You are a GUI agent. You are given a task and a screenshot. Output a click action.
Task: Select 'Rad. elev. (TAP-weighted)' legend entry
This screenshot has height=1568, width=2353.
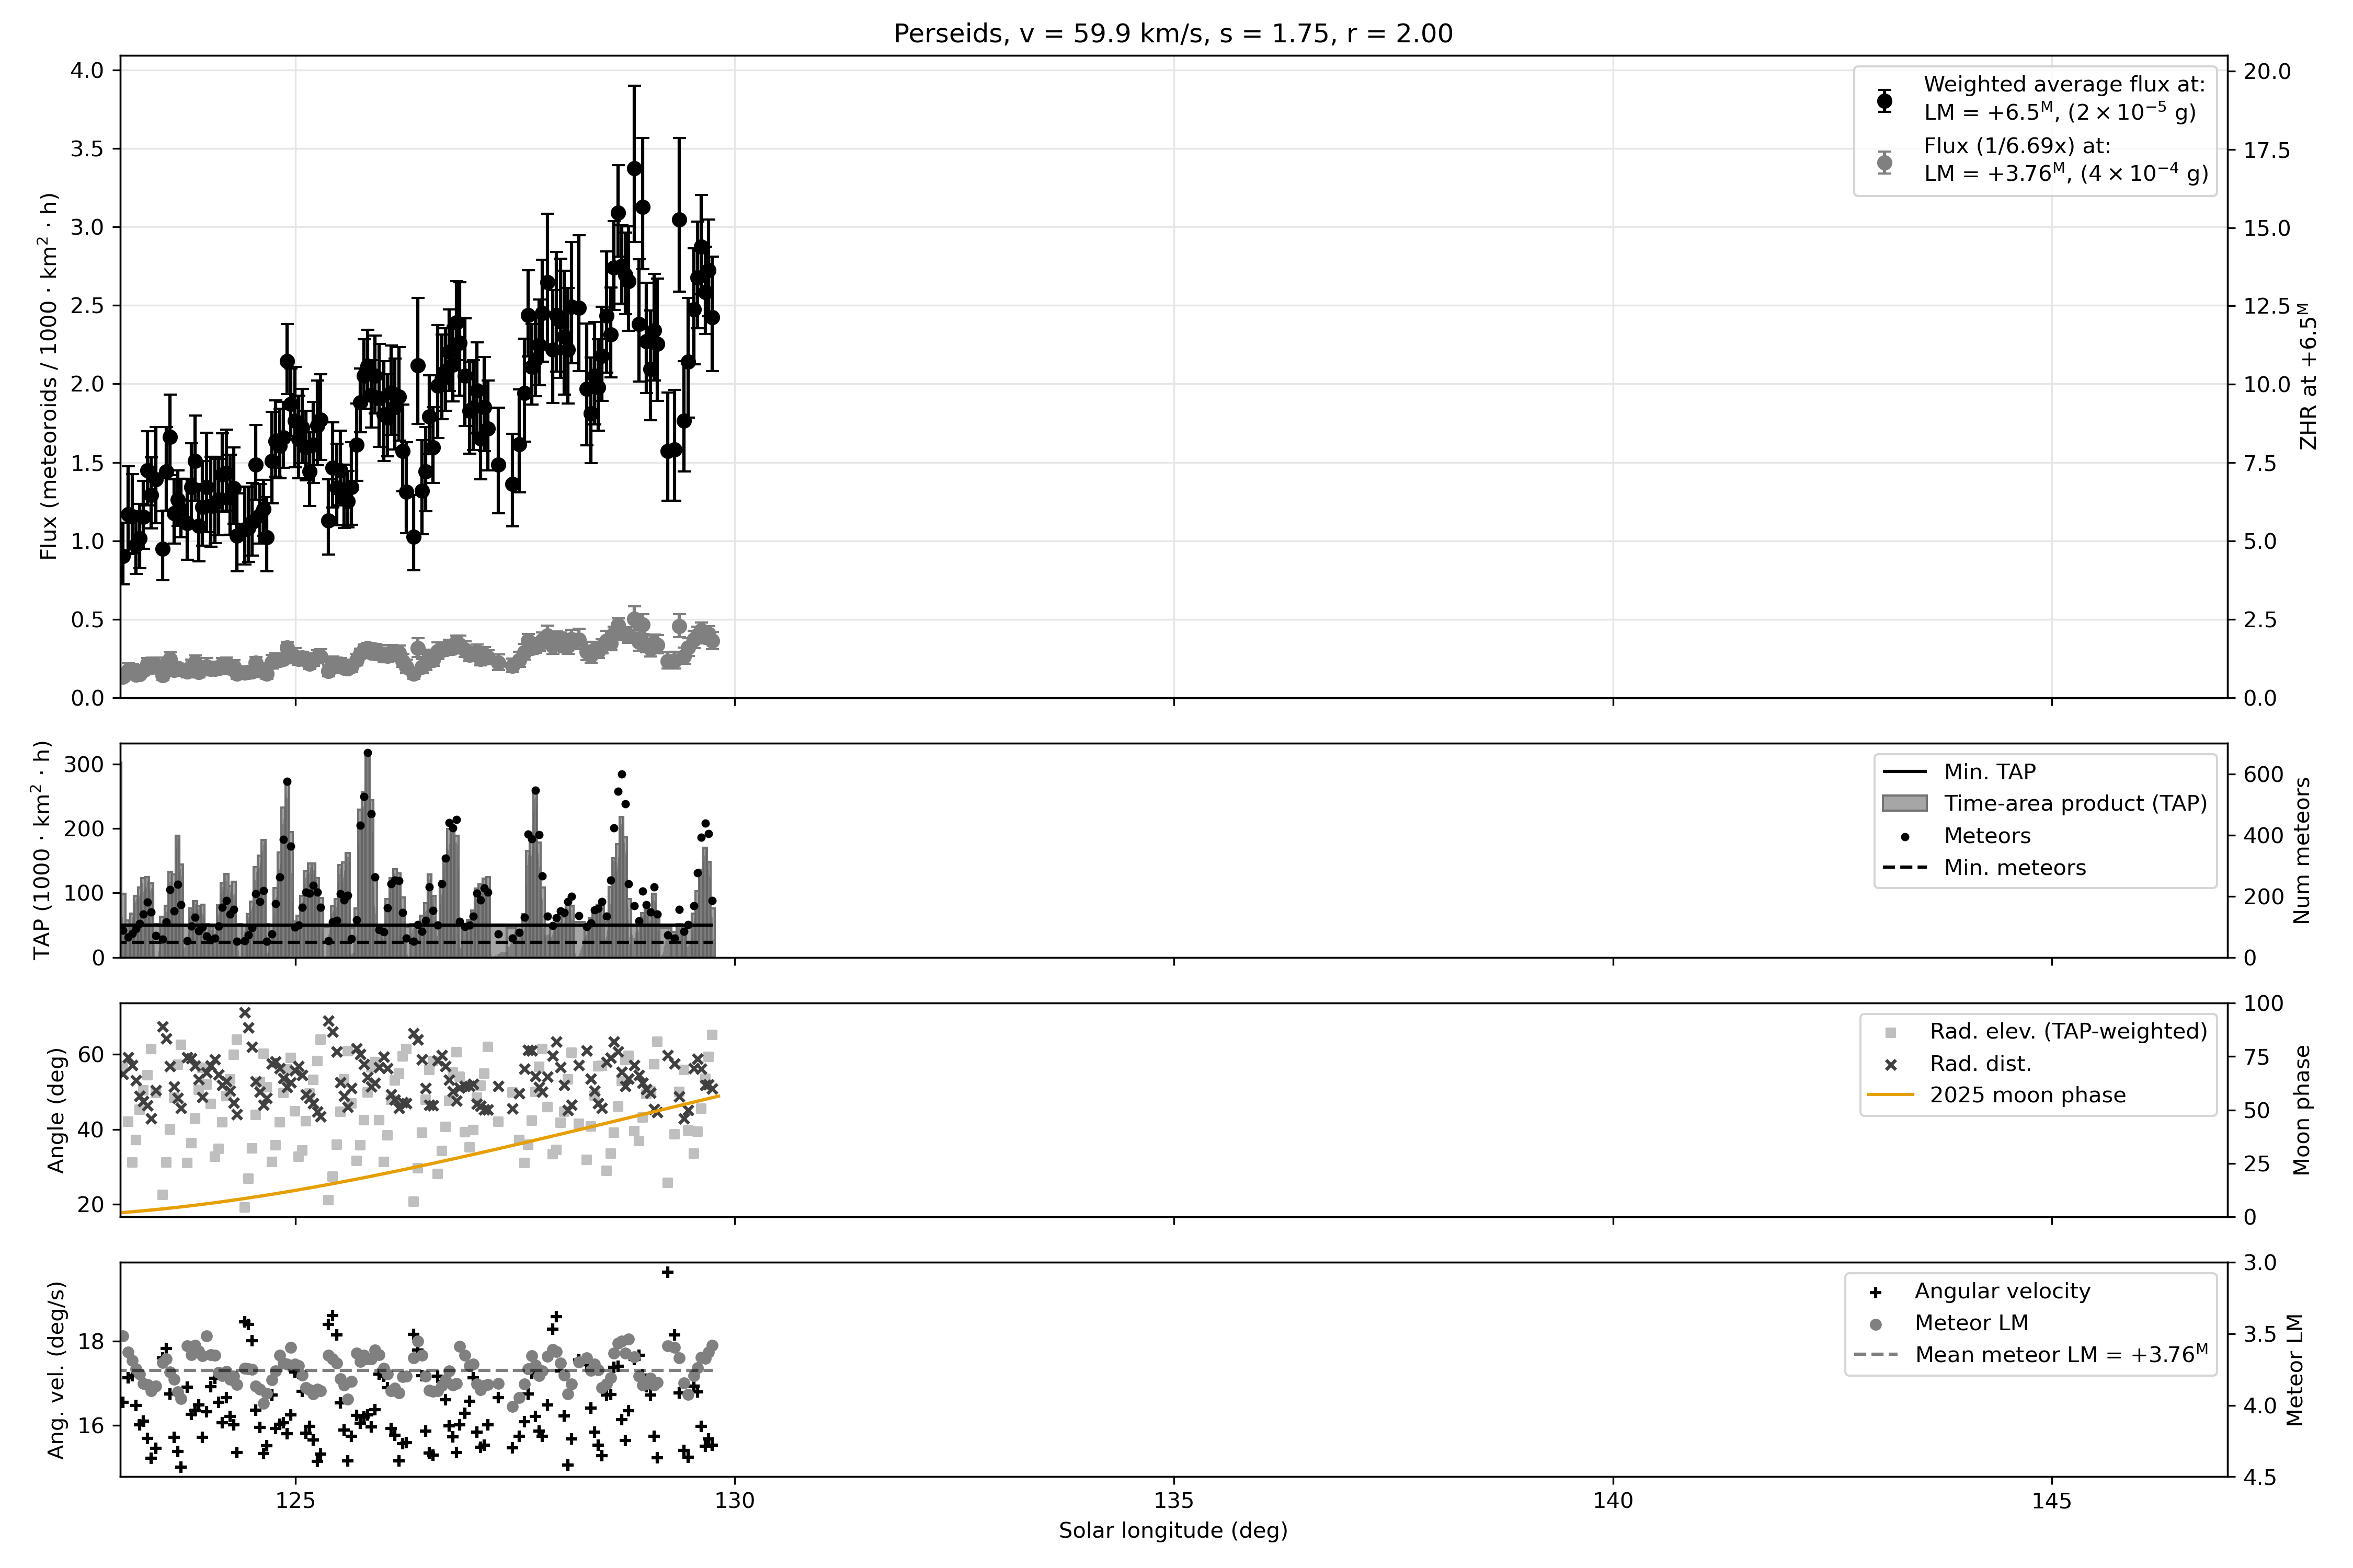2068,1032
